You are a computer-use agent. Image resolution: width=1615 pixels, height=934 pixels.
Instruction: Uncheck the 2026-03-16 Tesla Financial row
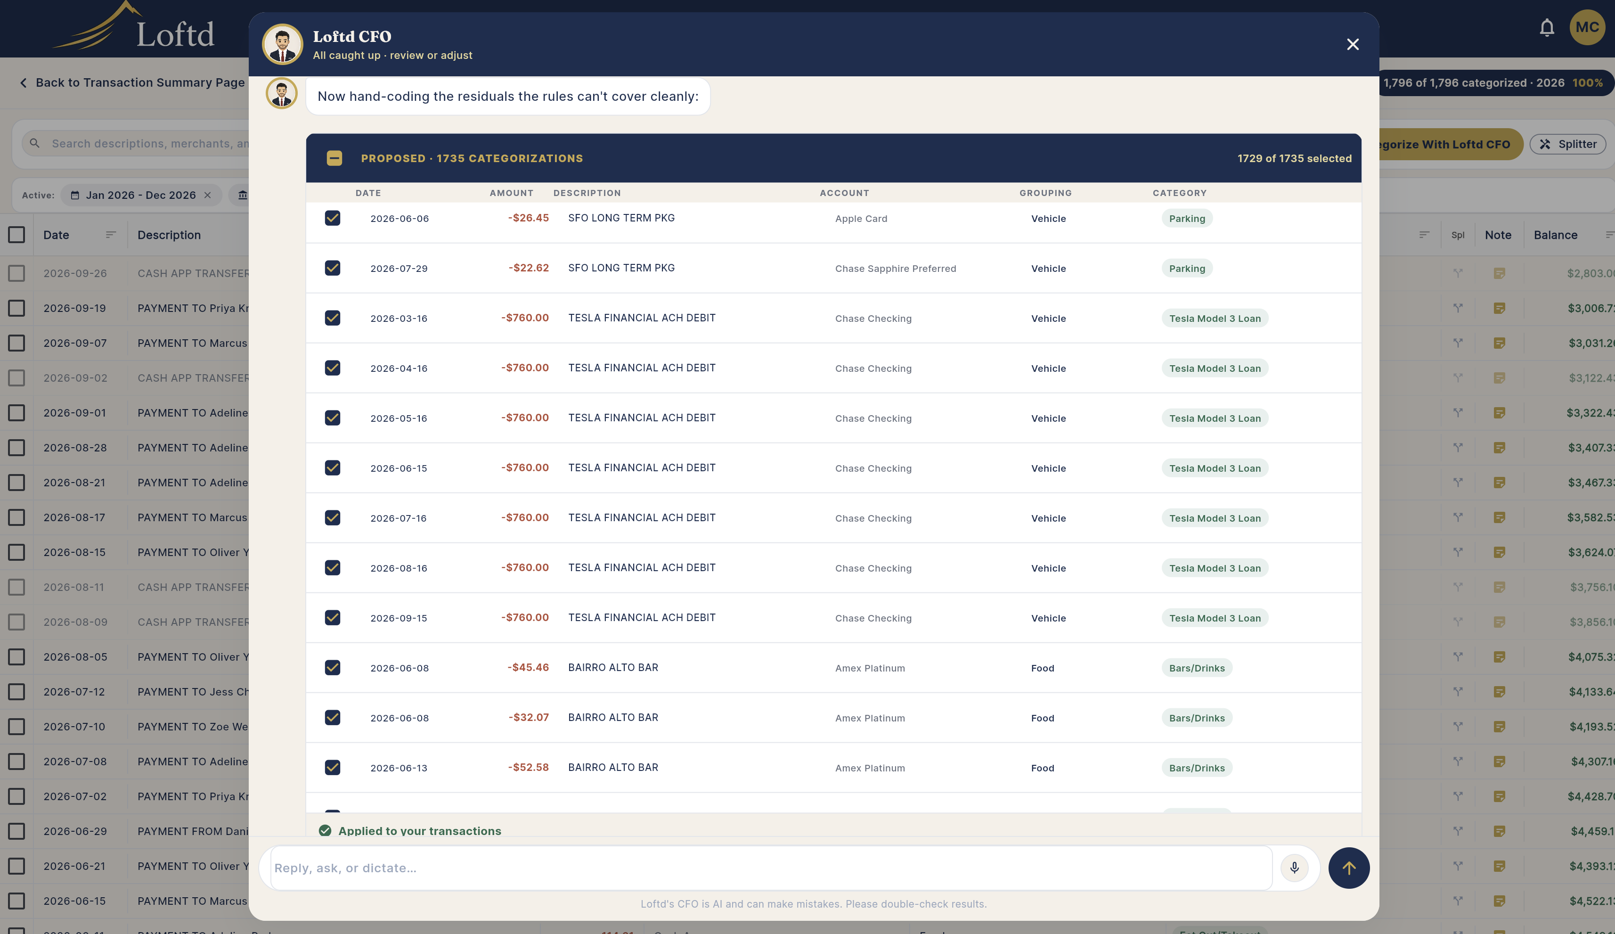pos(332,318)
